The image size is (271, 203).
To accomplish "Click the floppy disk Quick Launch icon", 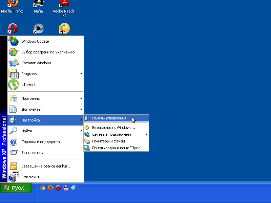I will click(66, 188).
